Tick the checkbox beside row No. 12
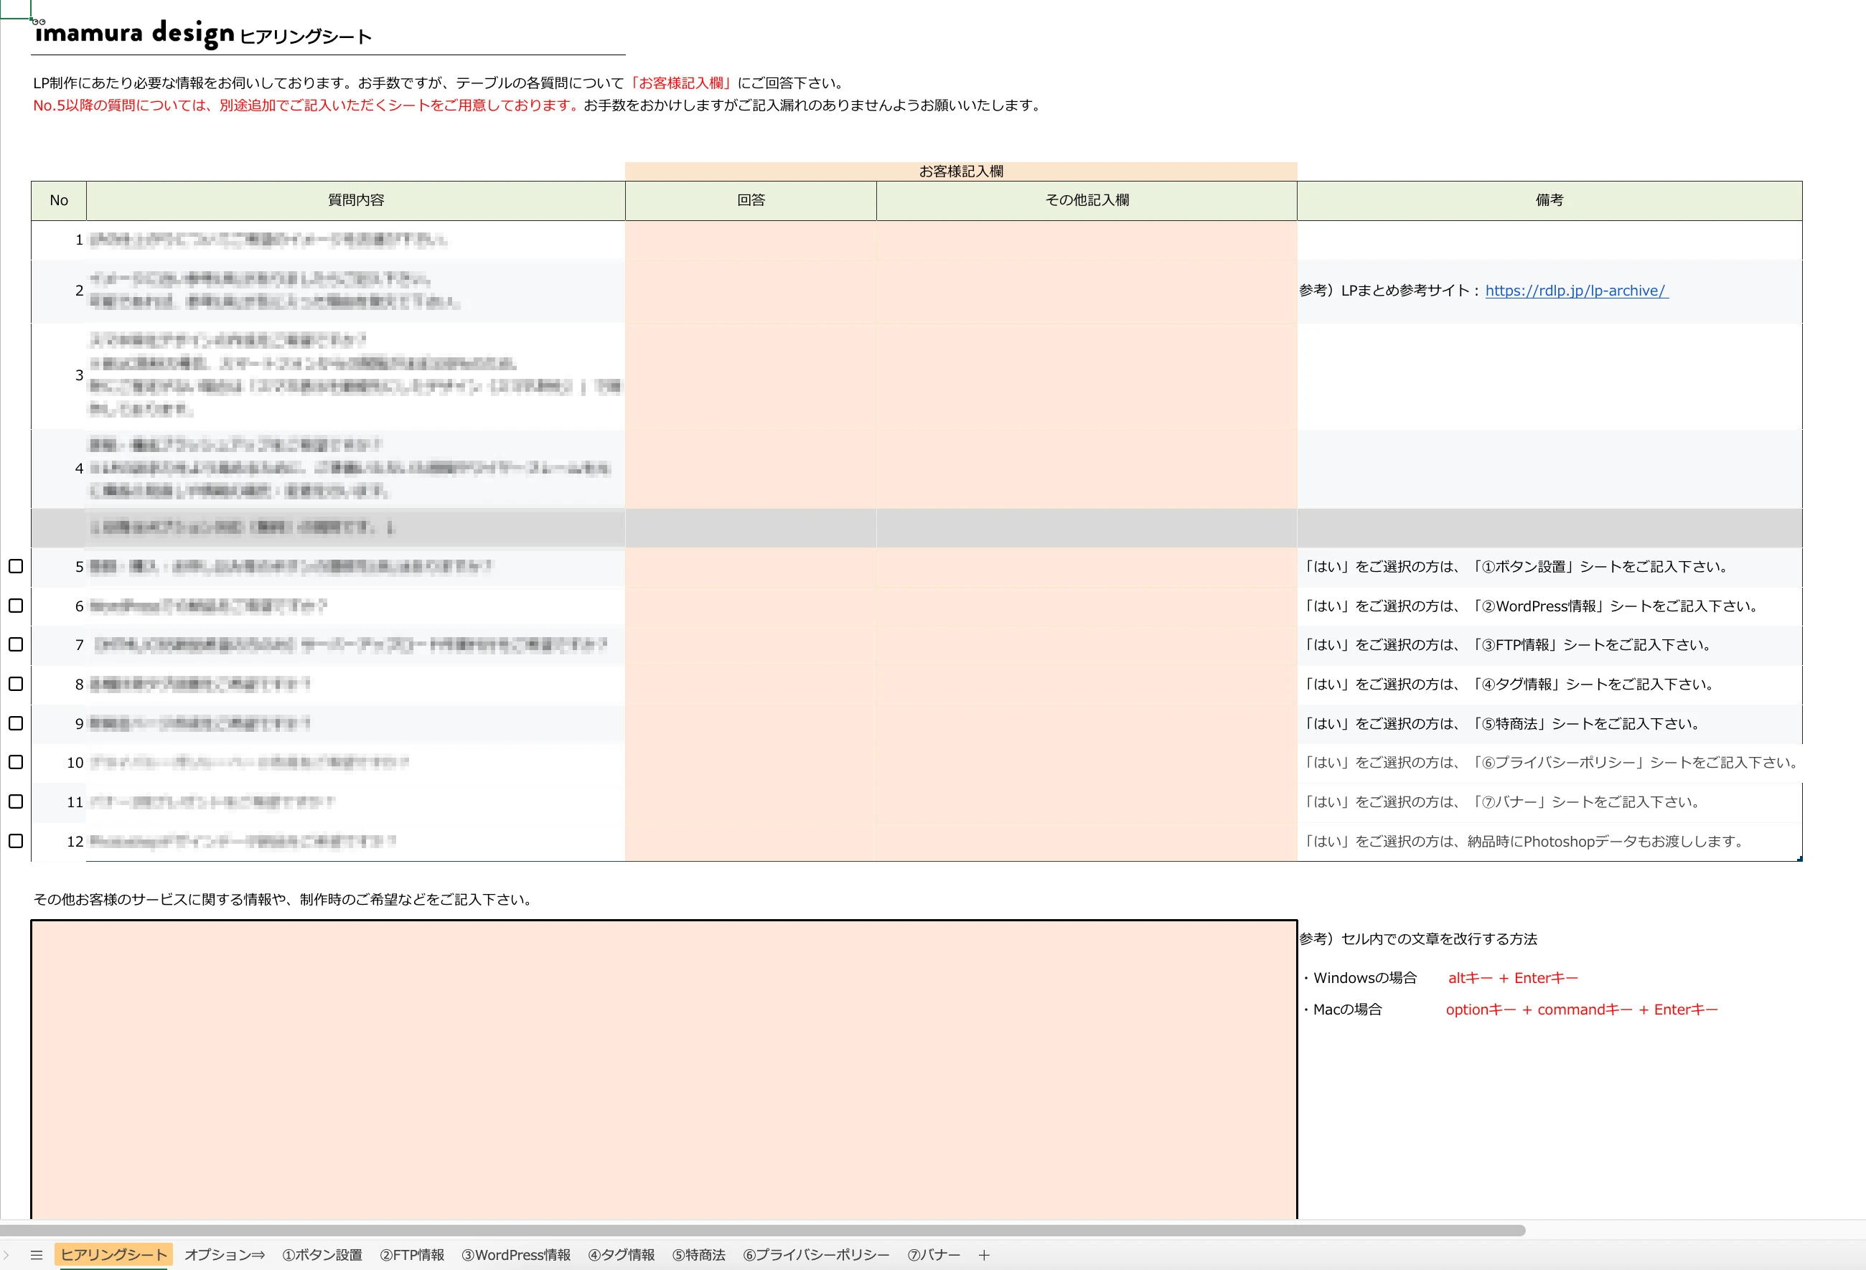Screen dimensions: 1866x1270 pos(15,840)
